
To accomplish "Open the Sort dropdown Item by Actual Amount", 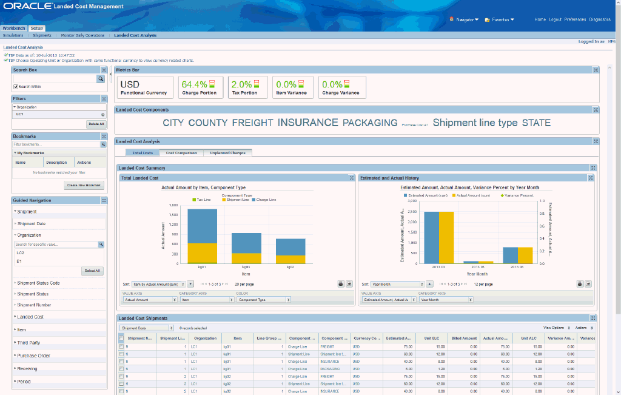I will (158, 285).
